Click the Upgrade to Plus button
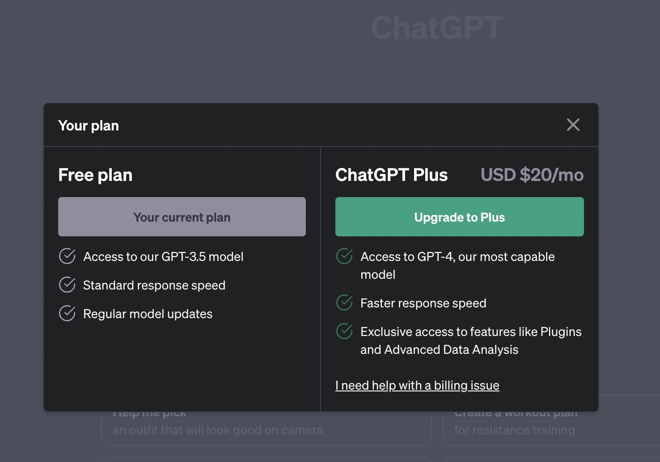660x462 pixels. [459, 217]
